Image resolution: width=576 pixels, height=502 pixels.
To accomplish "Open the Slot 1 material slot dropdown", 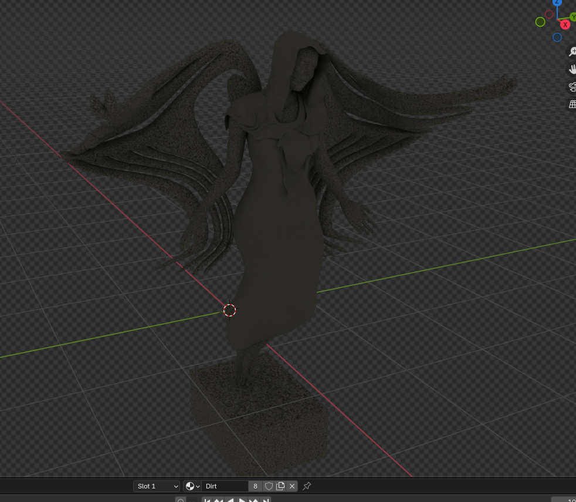I will tap(157, 486).
